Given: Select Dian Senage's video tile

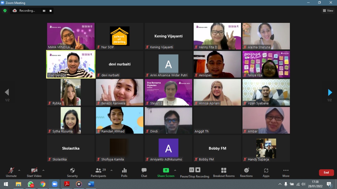Looking at the screenshot, I should click(71, 64).
